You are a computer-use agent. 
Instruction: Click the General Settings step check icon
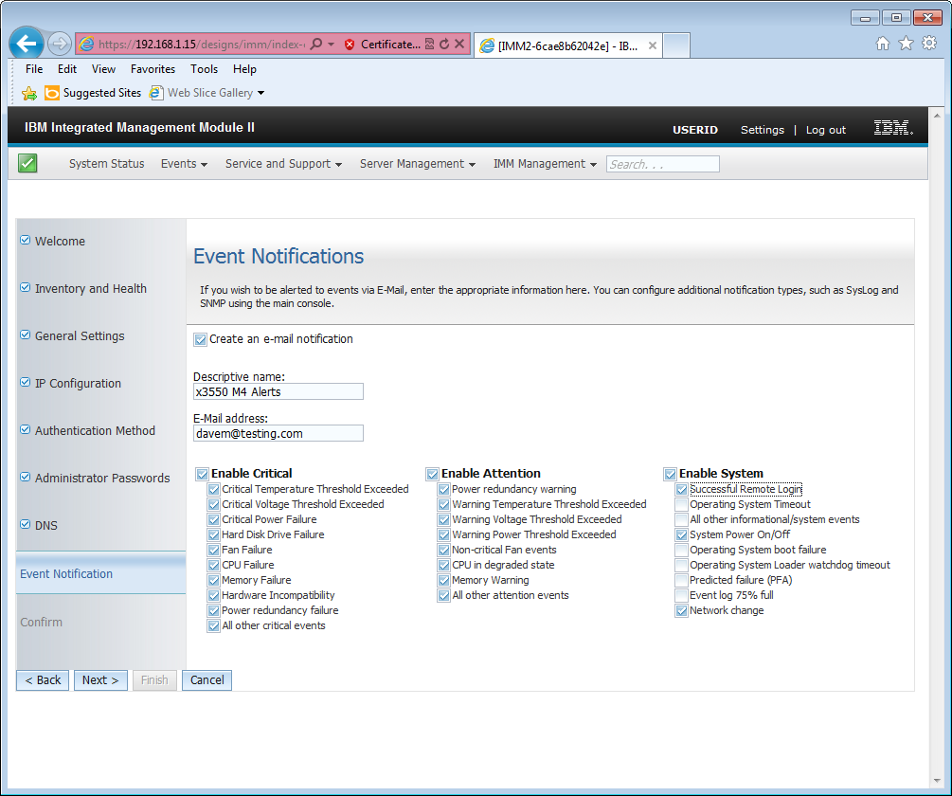click(x=25, y=335)
